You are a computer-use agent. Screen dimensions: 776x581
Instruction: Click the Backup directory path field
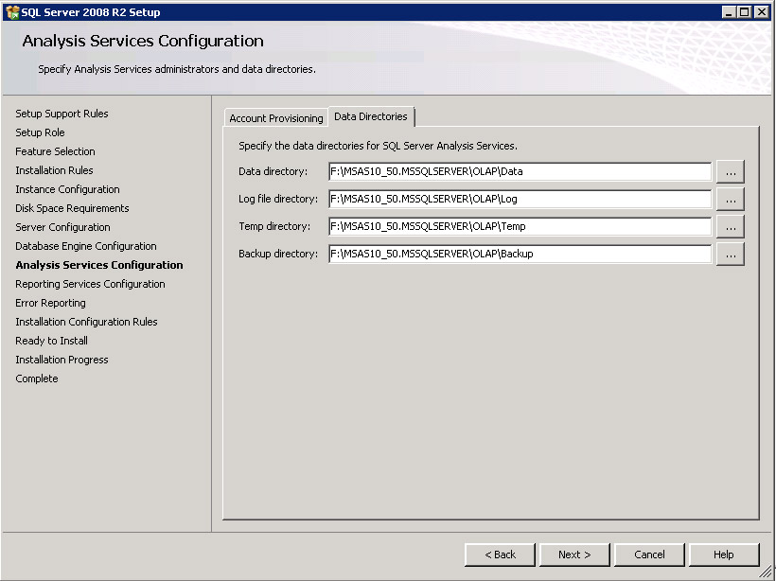pos(520,254)
